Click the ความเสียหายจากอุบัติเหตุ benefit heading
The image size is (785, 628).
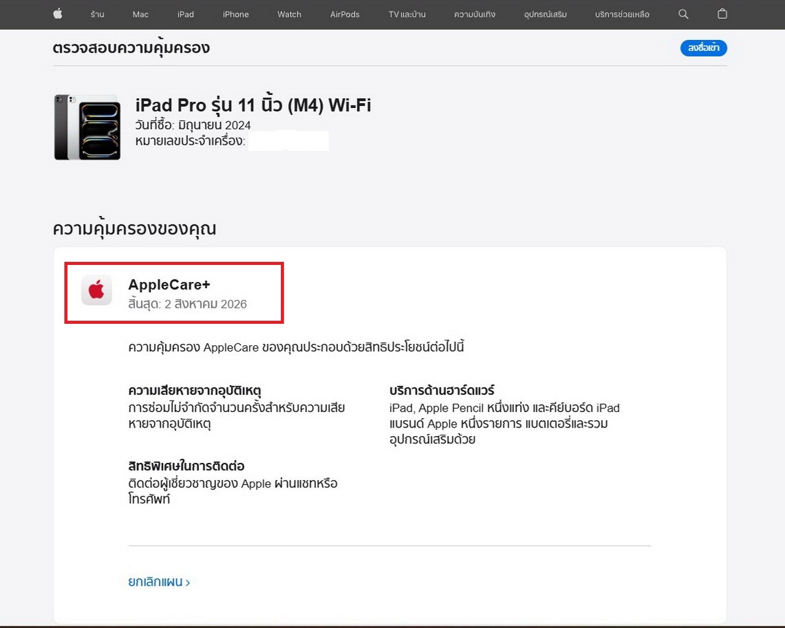[194, 391]
